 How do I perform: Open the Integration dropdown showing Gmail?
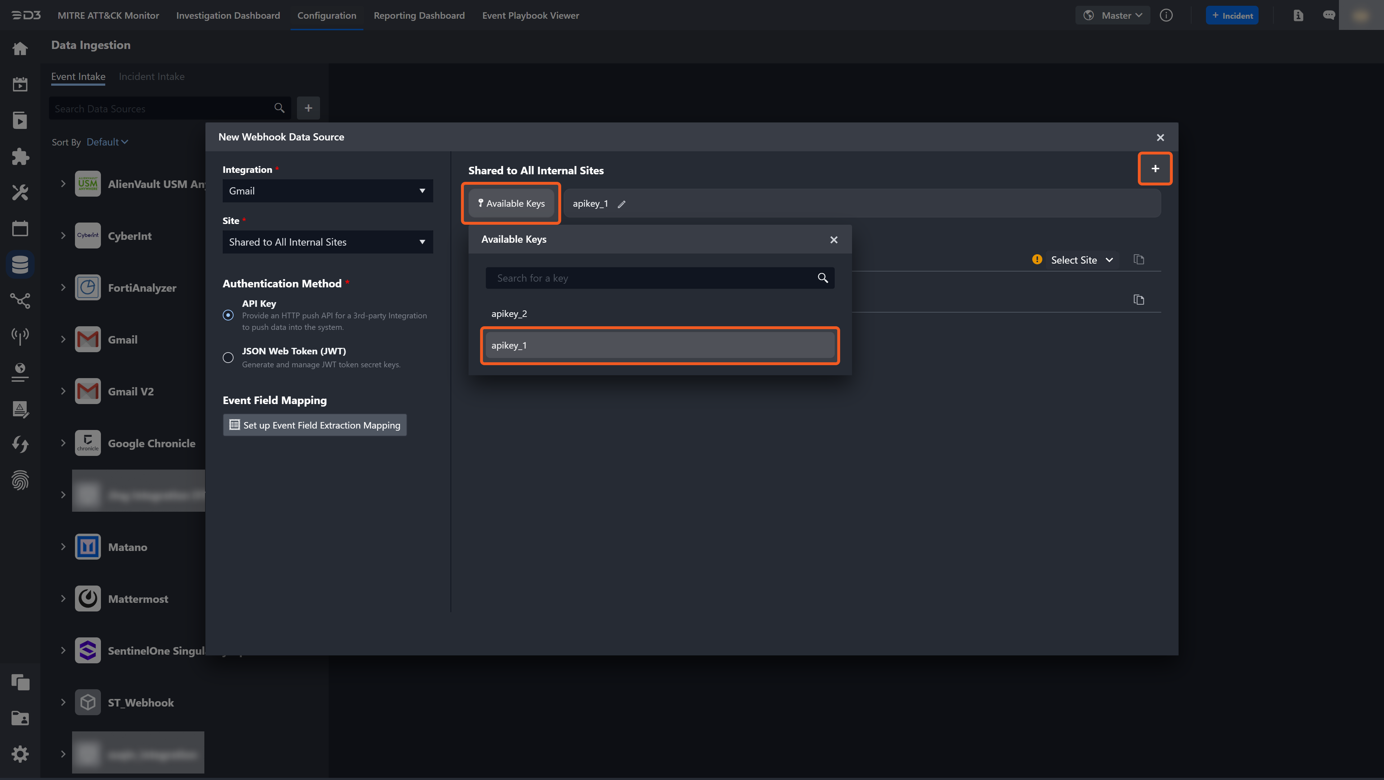pyautogui.click(x=327, y=191)
